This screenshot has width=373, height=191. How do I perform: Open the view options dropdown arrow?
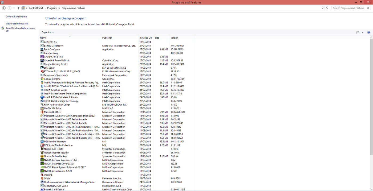point(362,32)
